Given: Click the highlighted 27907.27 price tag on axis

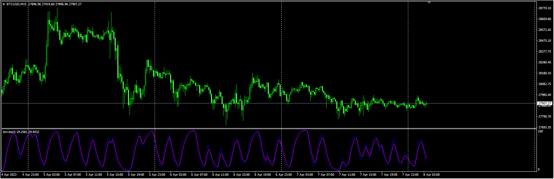Looking at the screenshot, I should tap(544, 103).
